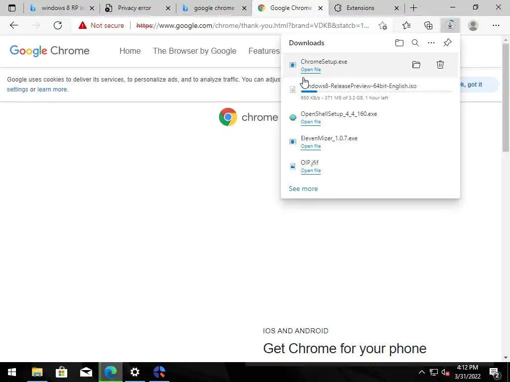The width and height of the screenshot is (510, 382).
Task: Open Windows Start menu
Action: 12,372
